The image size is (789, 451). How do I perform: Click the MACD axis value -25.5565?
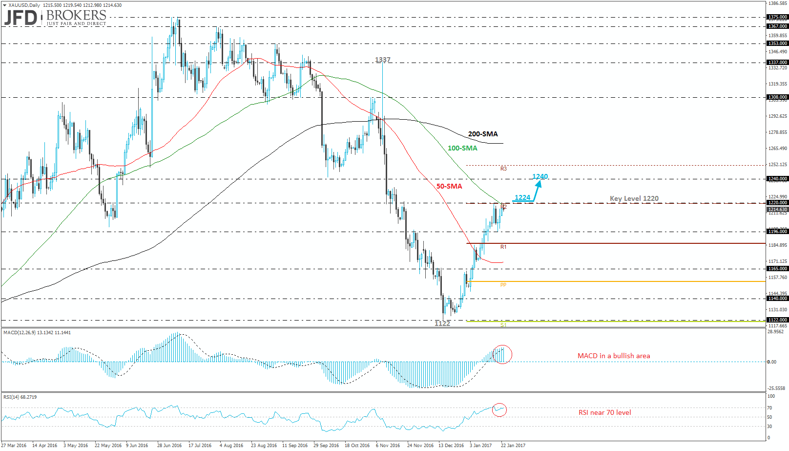pyautogui.click(x=776, y=388)
